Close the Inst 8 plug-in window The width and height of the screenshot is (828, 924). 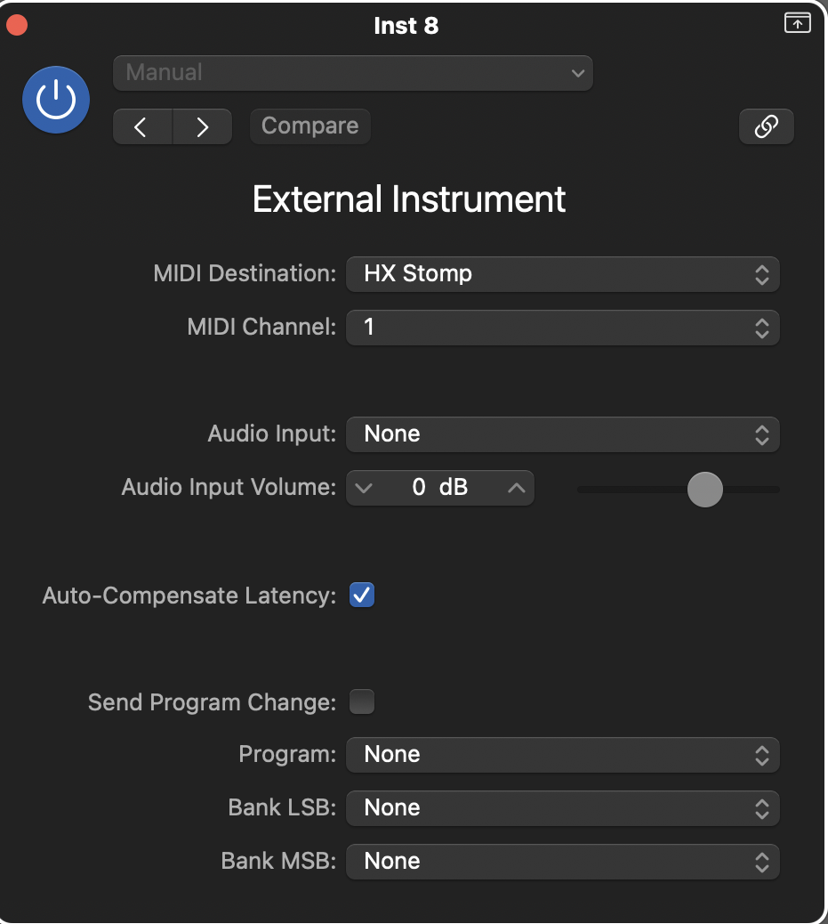[17, 26]
